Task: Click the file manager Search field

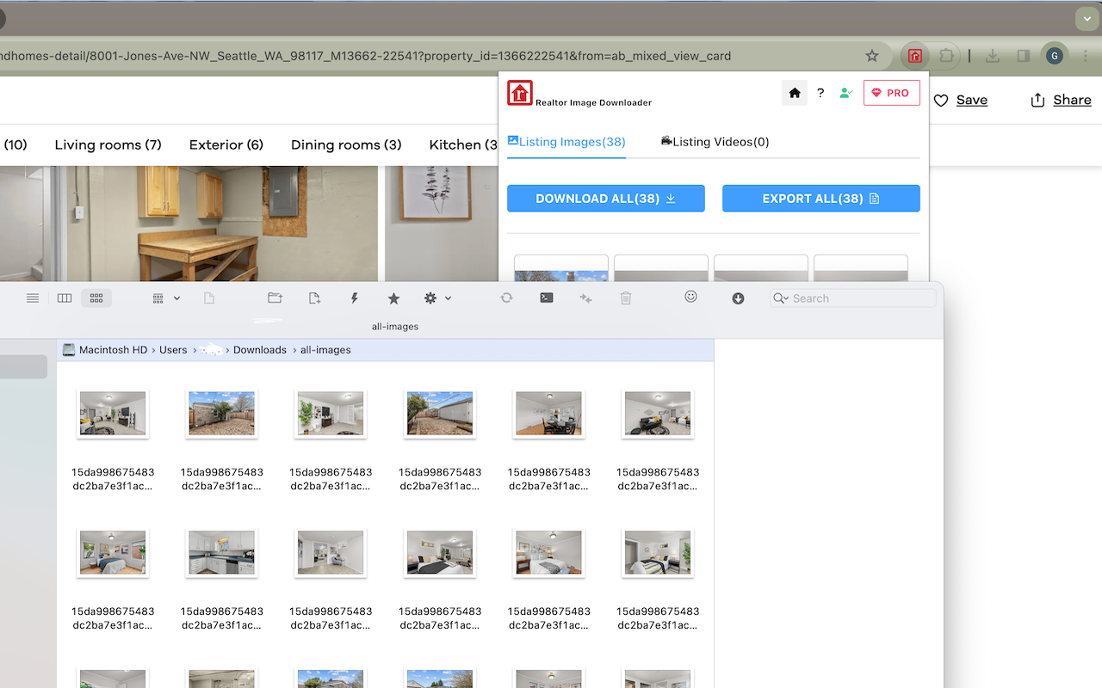Action: 852,298
